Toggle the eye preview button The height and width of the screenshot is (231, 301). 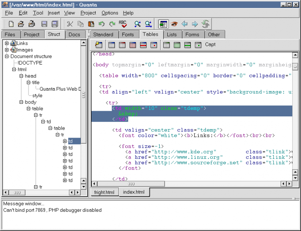coord(174,24)
